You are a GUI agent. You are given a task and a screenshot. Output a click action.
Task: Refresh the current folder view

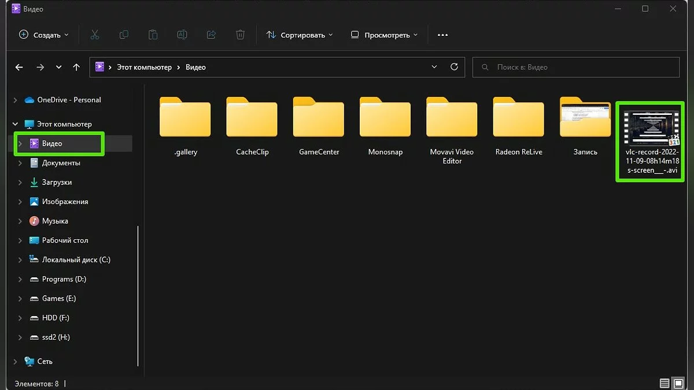click(x=454, y=67)
